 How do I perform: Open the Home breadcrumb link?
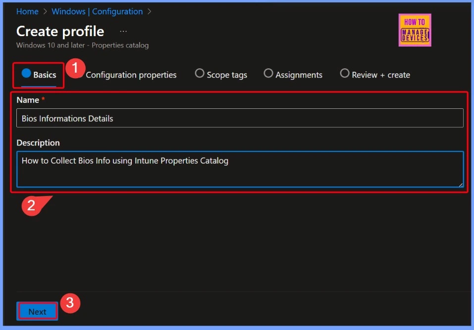(27, 11)
